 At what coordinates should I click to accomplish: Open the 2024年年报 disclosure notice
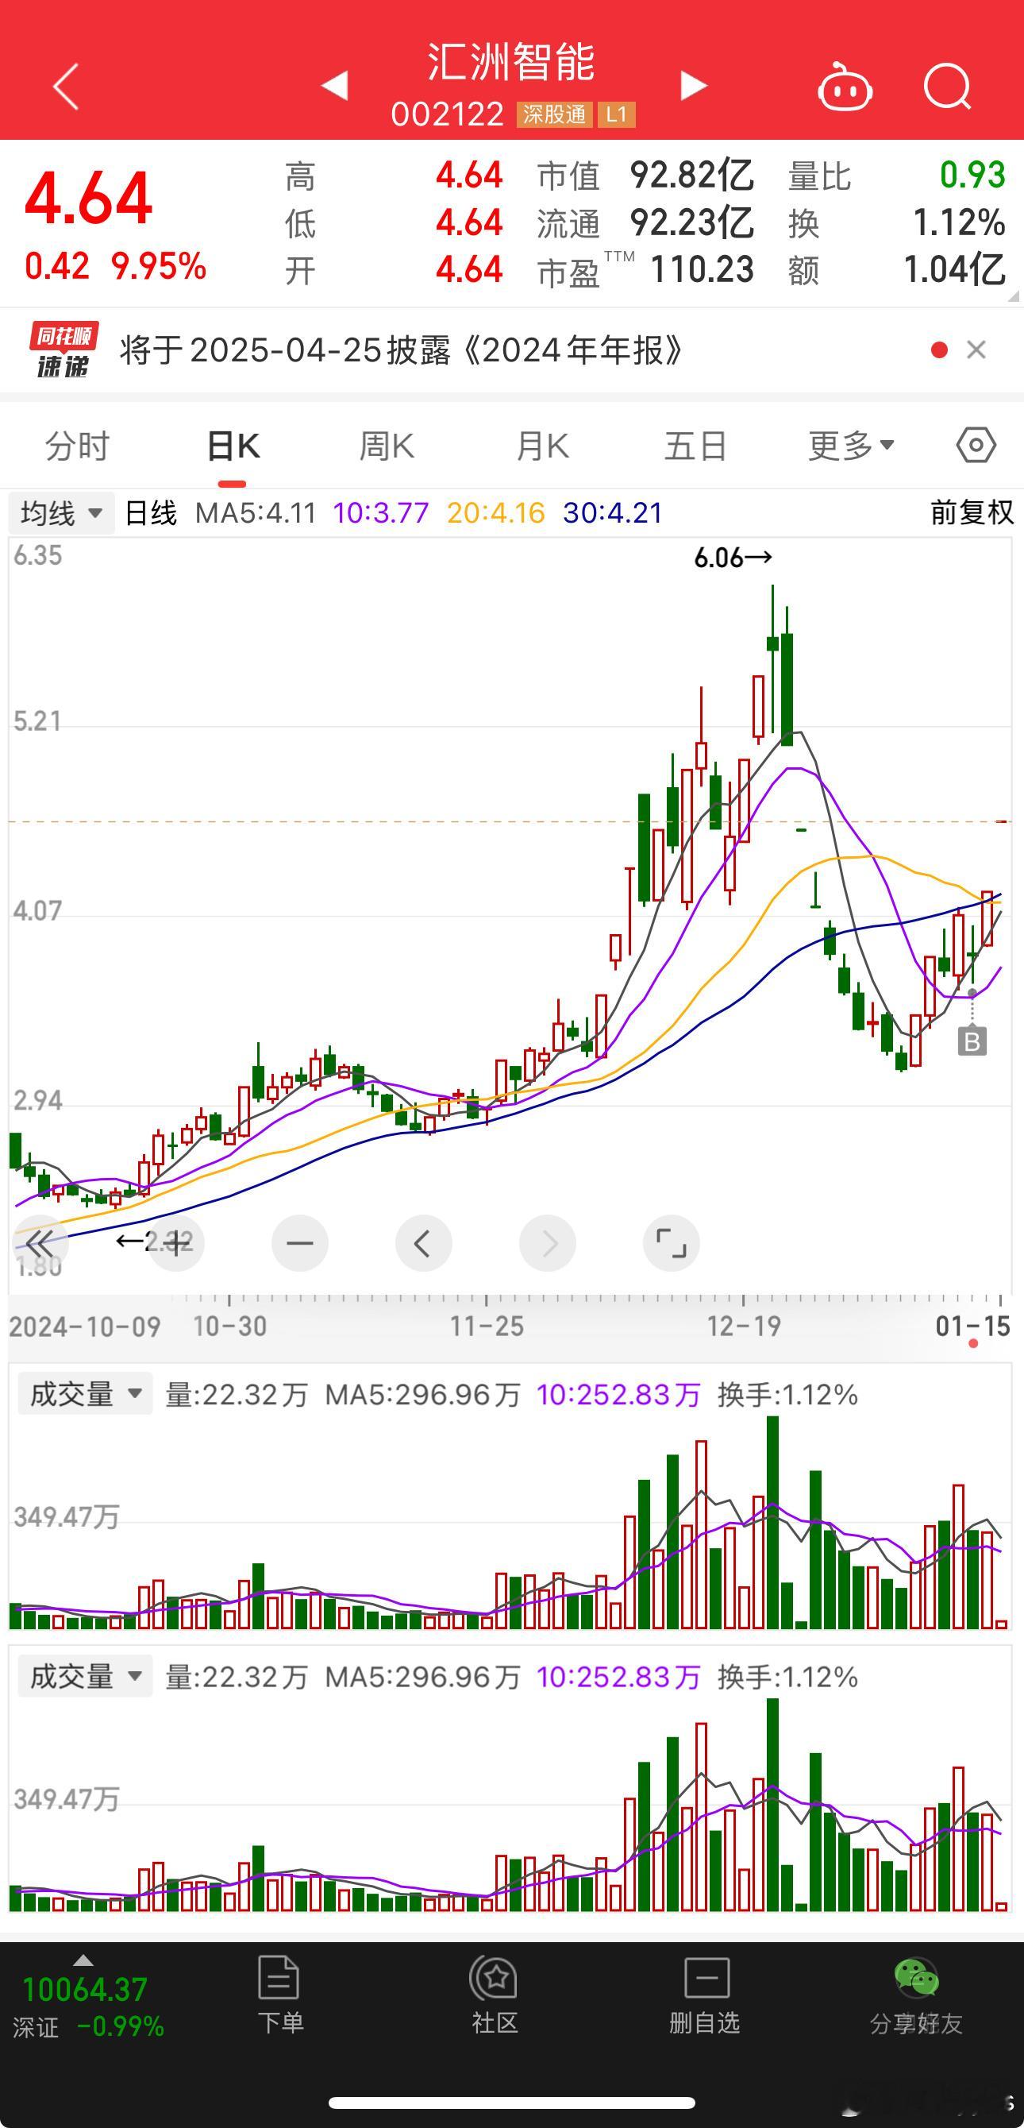[x=402, y=350]
